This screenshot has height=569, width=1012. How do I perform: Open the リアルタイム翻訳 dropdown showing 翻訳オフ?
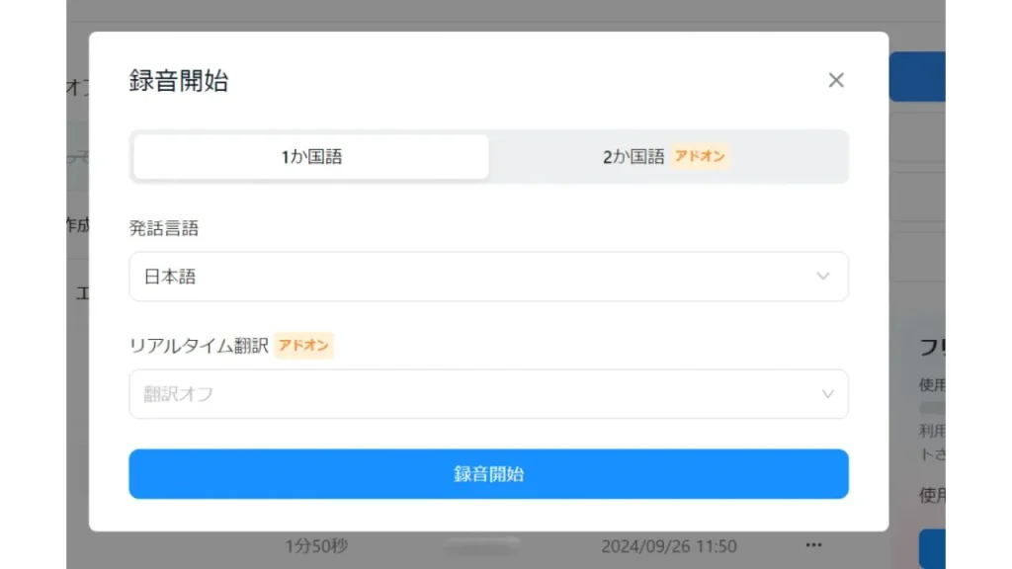488,393
